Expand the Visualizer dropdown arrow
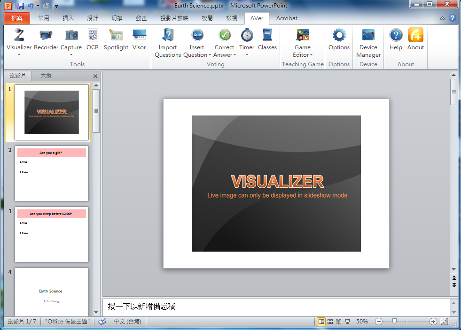 click(19, 55)
